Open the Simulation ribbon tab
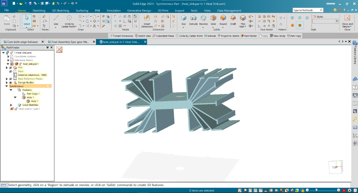 point(113,11)
